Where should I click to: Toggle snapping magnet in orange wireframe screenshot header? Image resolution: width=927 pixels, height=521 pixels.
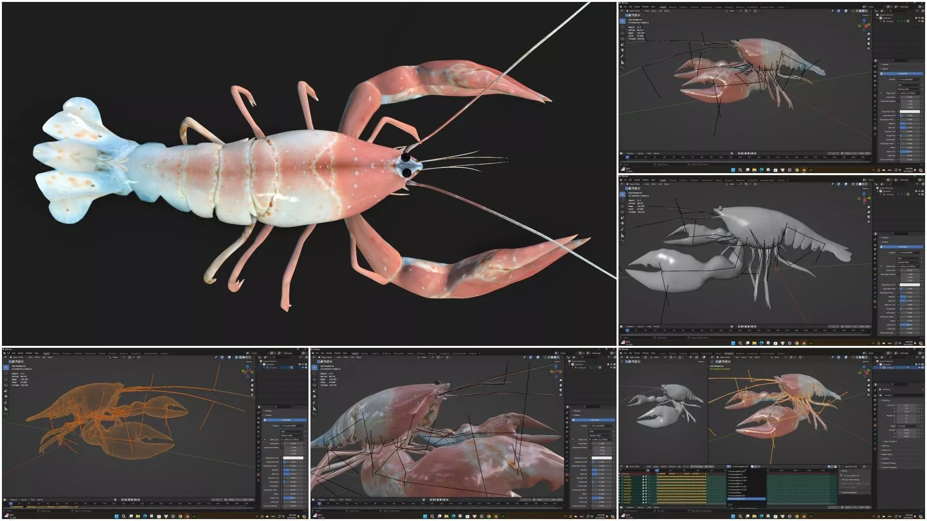(130, 357)
